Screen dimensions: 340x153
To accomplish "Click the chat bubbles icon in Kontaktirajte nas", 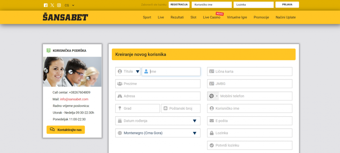I will coord(52,129).
